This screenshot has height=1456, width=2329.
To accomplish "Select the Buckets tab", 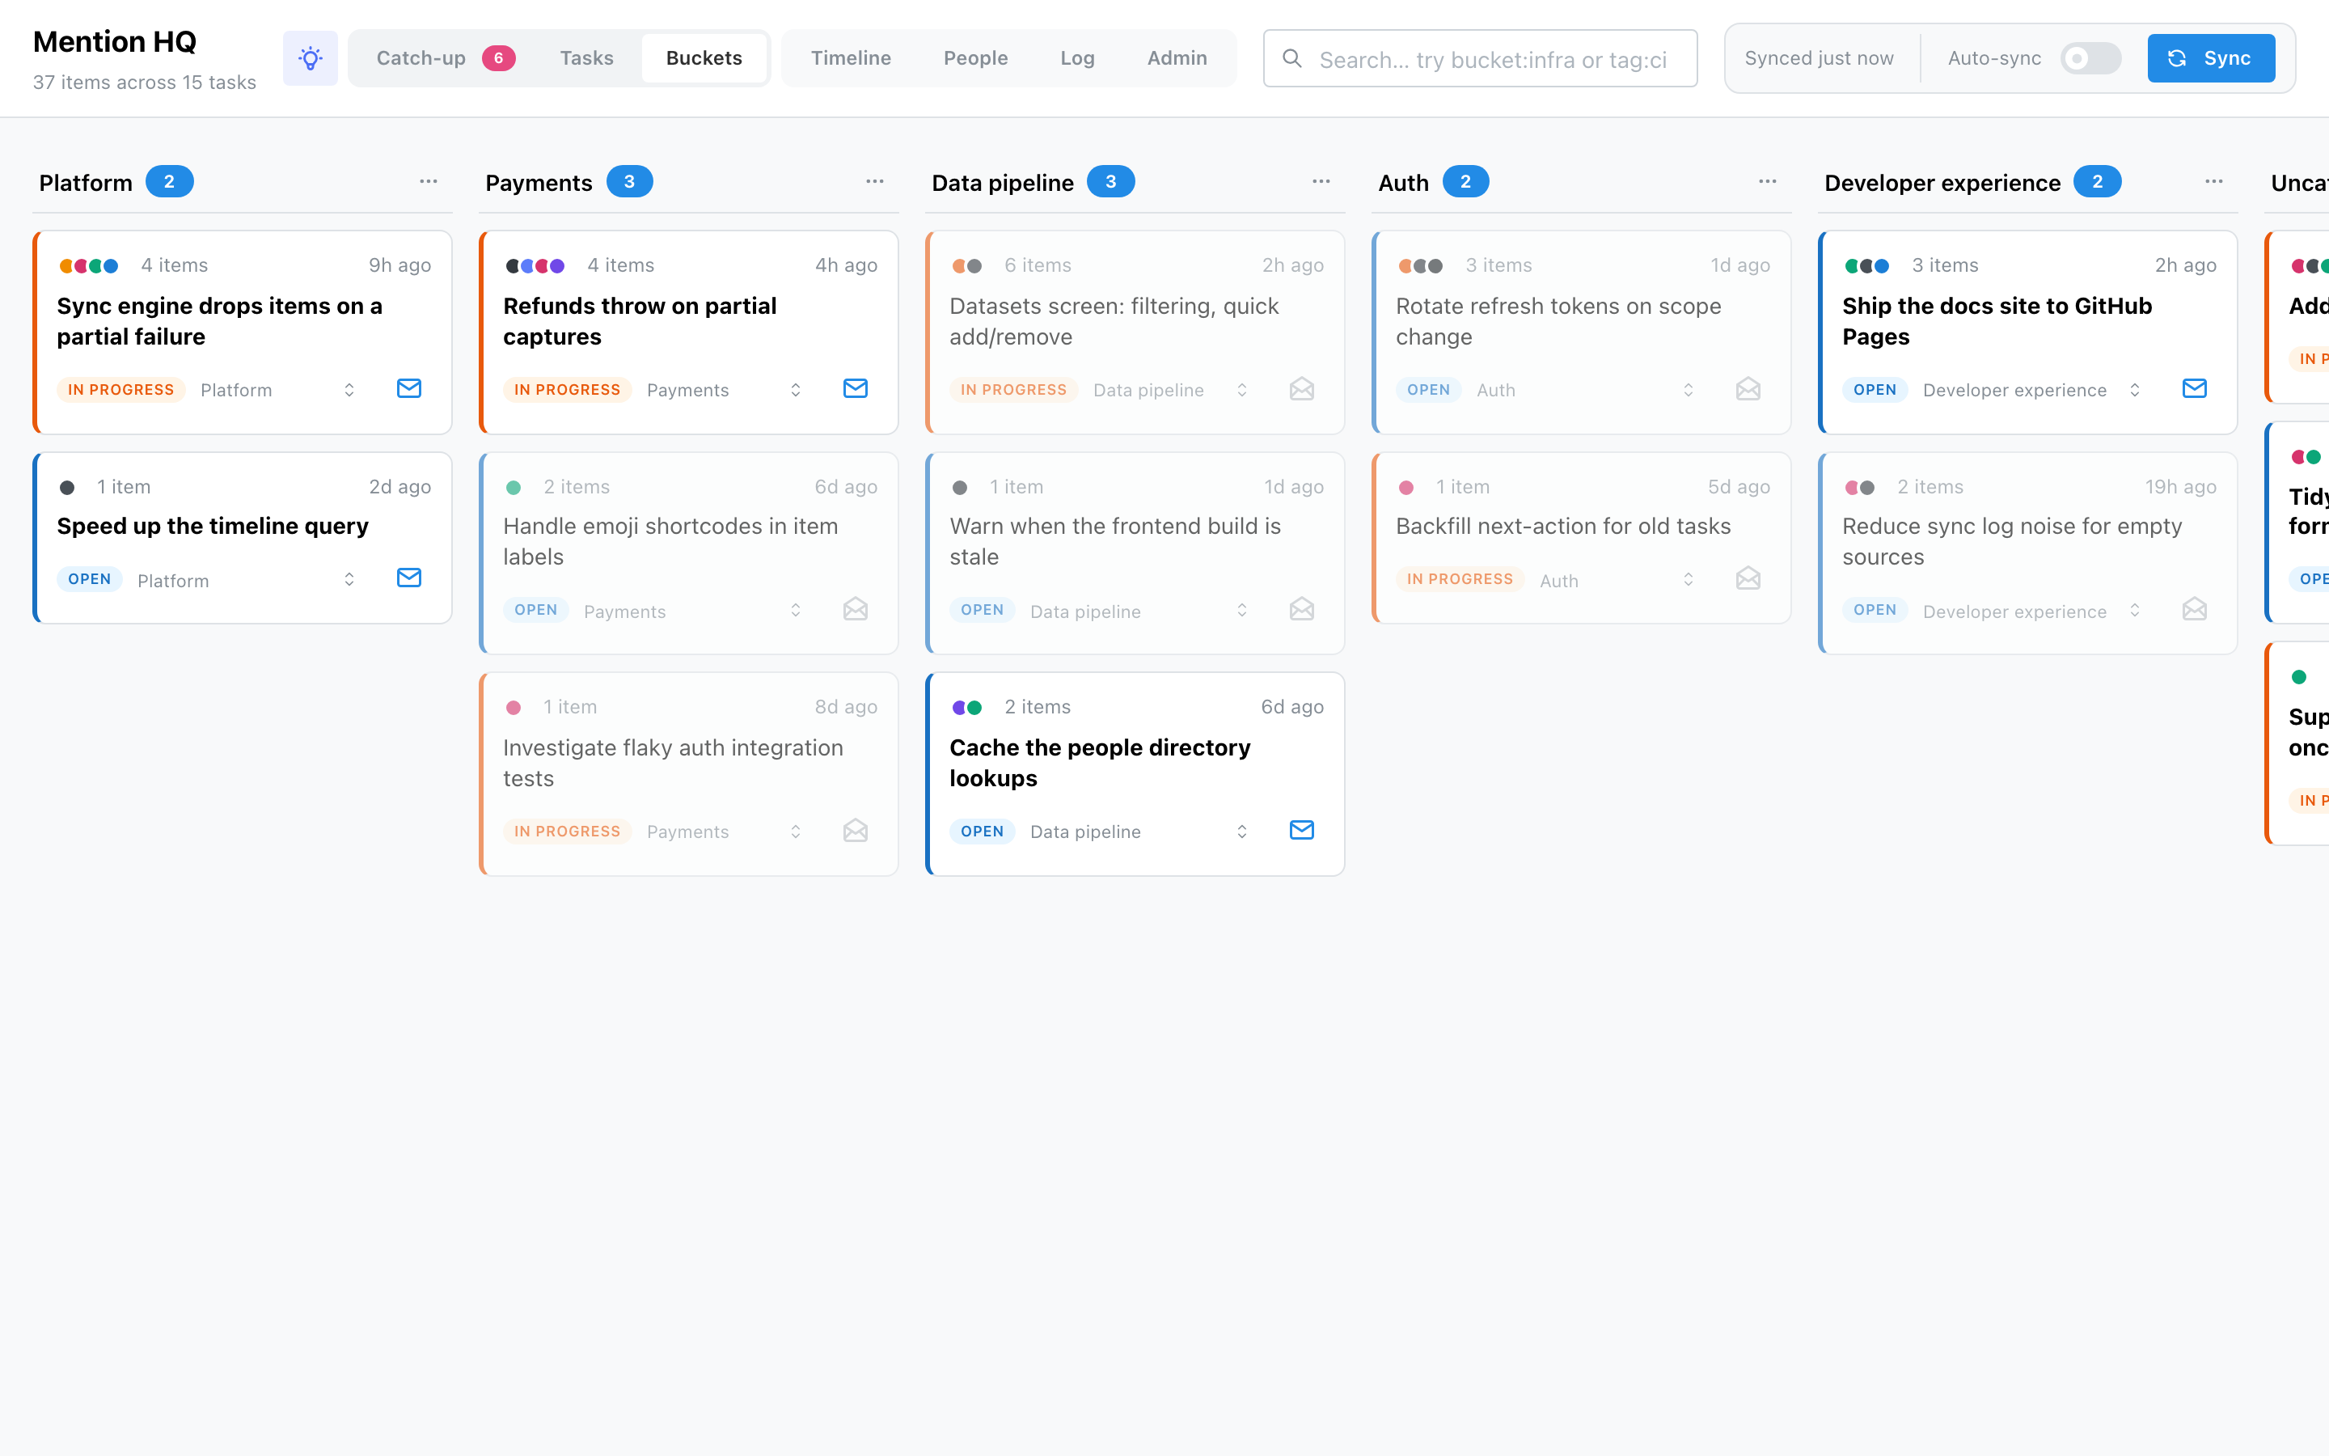I will coord(704,57).
